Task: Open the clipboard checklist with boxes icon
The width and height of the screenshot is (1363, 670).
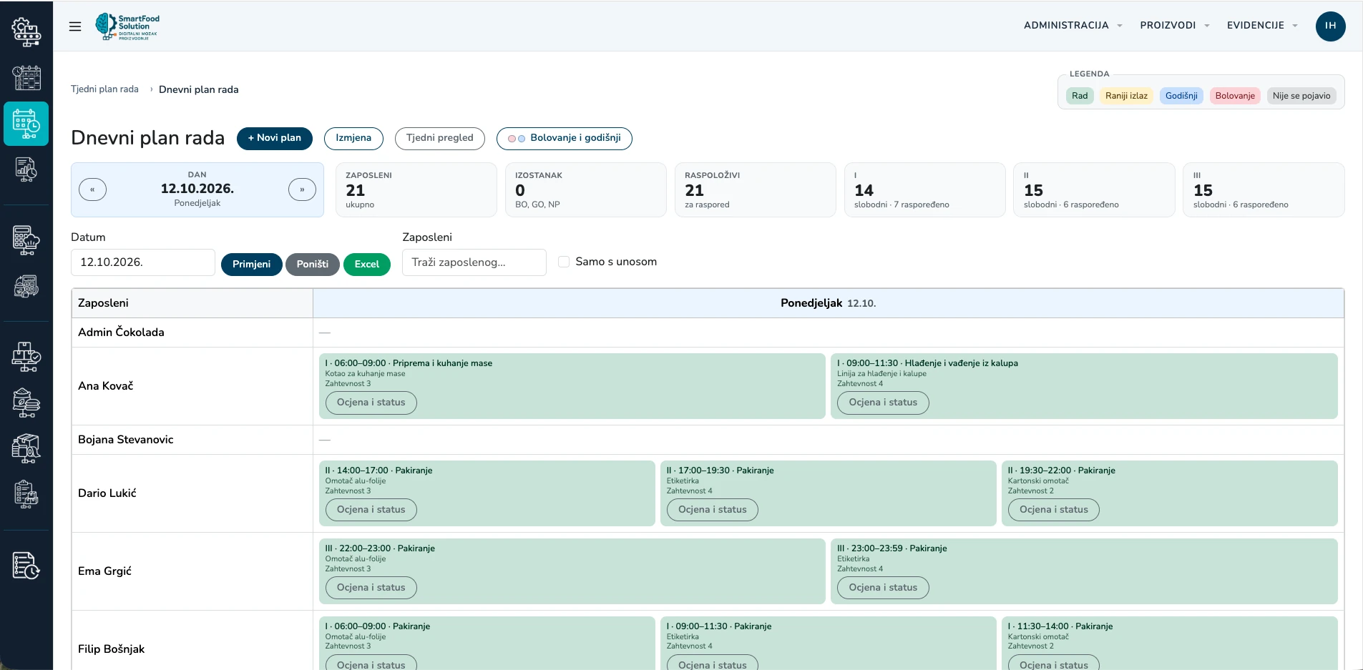Action: tap(26, 494)
